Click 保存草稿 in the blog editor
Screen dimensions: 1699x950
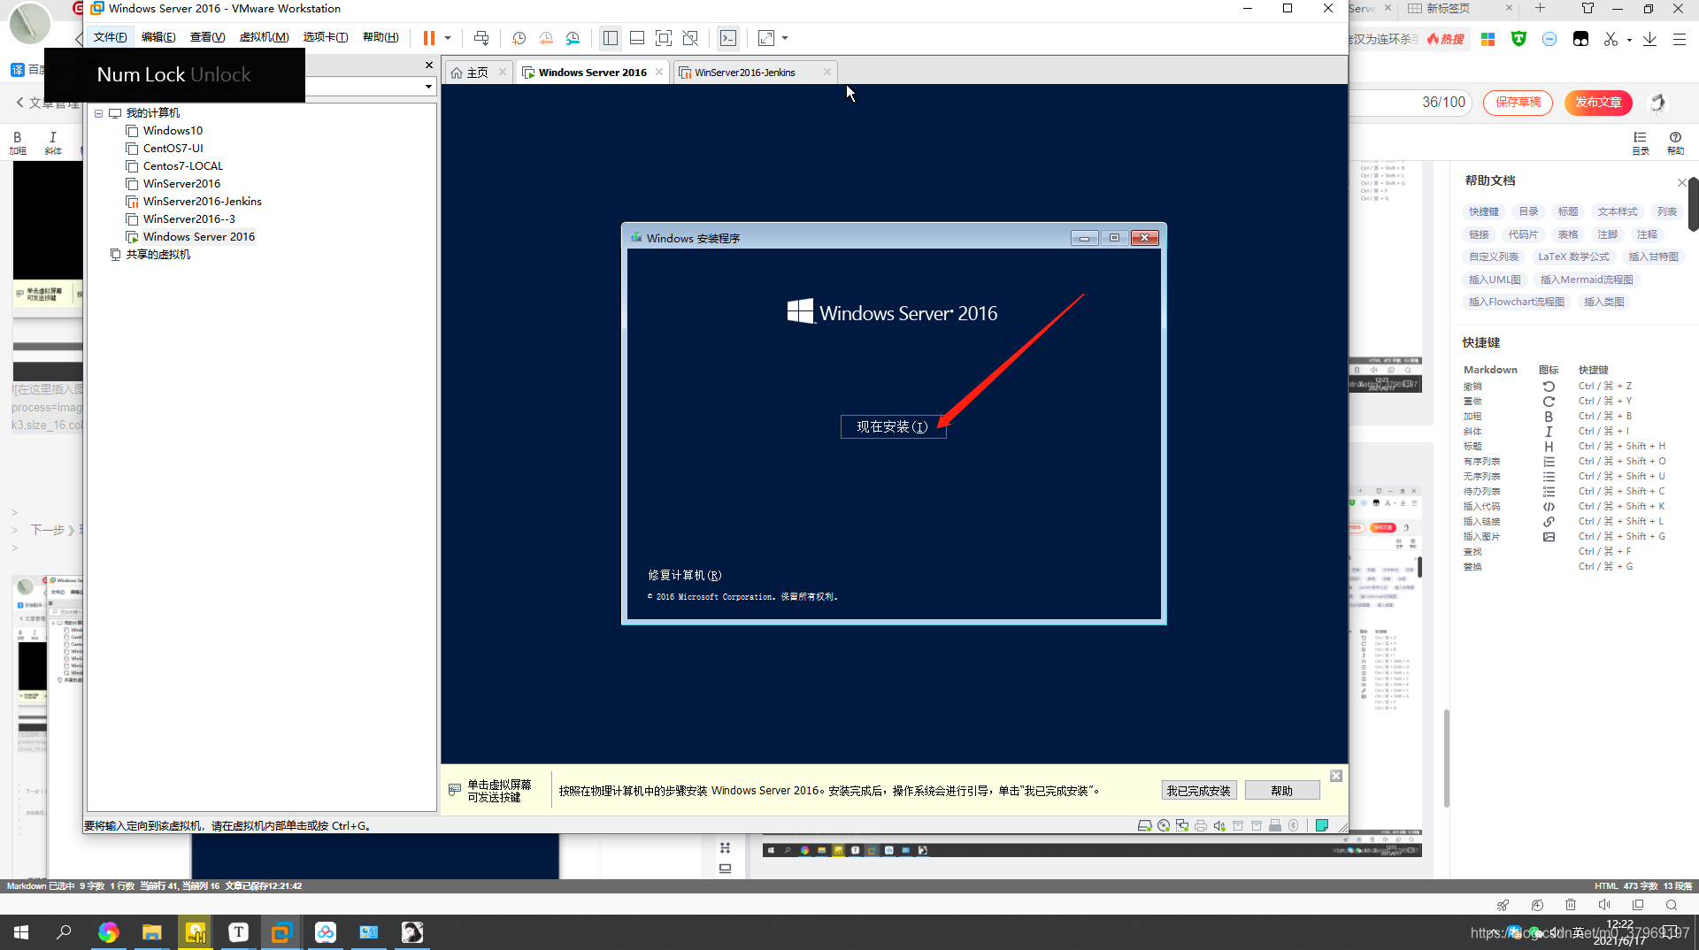pos(1518,103)
